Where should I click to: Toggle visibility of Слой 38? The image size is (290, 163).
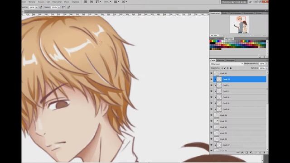[212, 139]
